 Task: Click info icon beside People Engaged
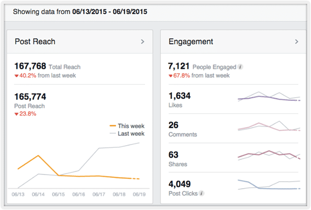click(x=240, y=67)
